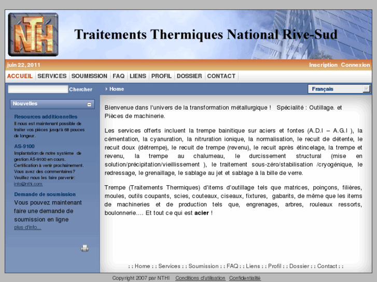Click the Nouvelles panel title

pos(25,103)
